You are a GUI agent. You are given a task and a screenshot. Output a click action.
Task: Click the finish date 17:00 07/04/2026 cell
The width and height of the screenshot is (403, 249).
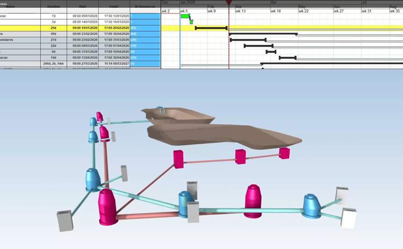click(x=114, y=46)
